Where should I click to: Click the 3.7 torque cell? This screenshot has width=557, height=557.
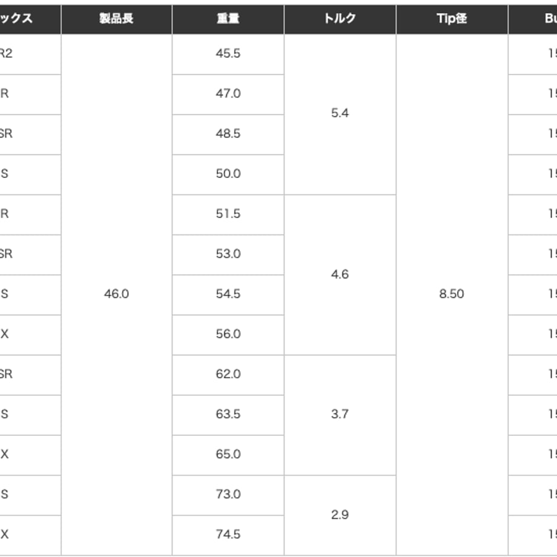tap(340, 415)
